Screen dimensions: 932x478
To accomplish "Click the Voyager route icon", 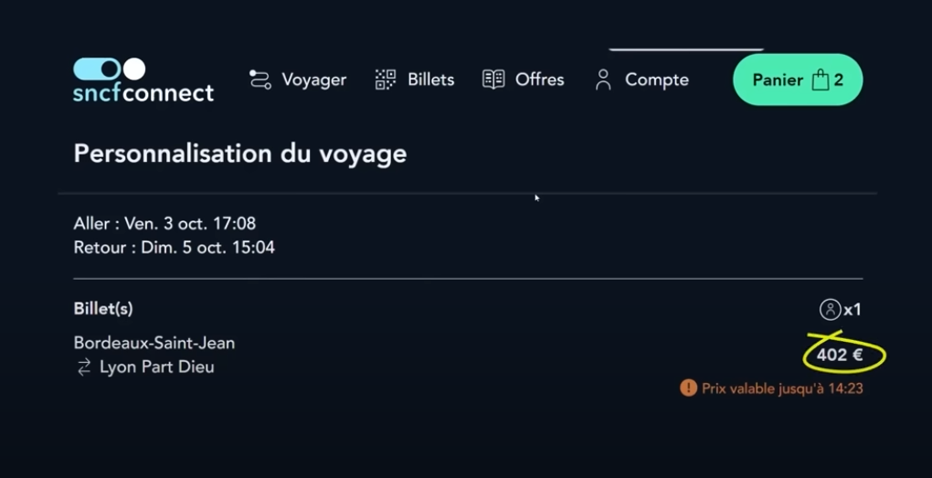I will 259,80.
